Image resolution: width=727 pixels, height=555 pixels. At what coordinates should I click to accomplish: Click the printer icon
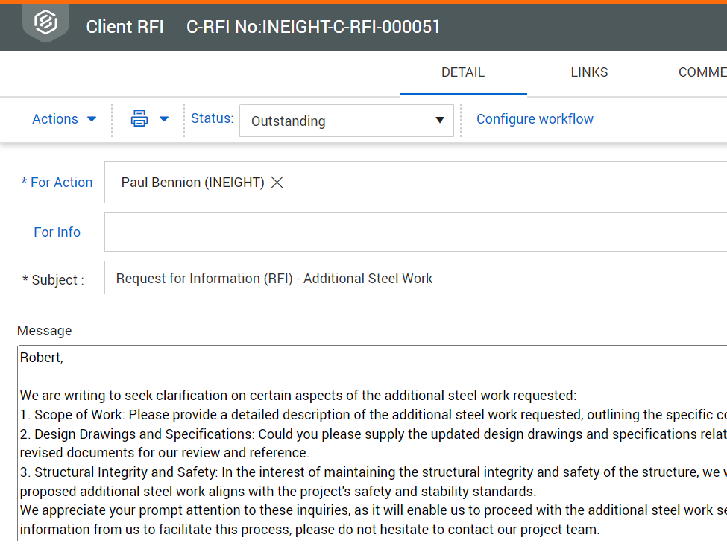[x=139, y=119]
